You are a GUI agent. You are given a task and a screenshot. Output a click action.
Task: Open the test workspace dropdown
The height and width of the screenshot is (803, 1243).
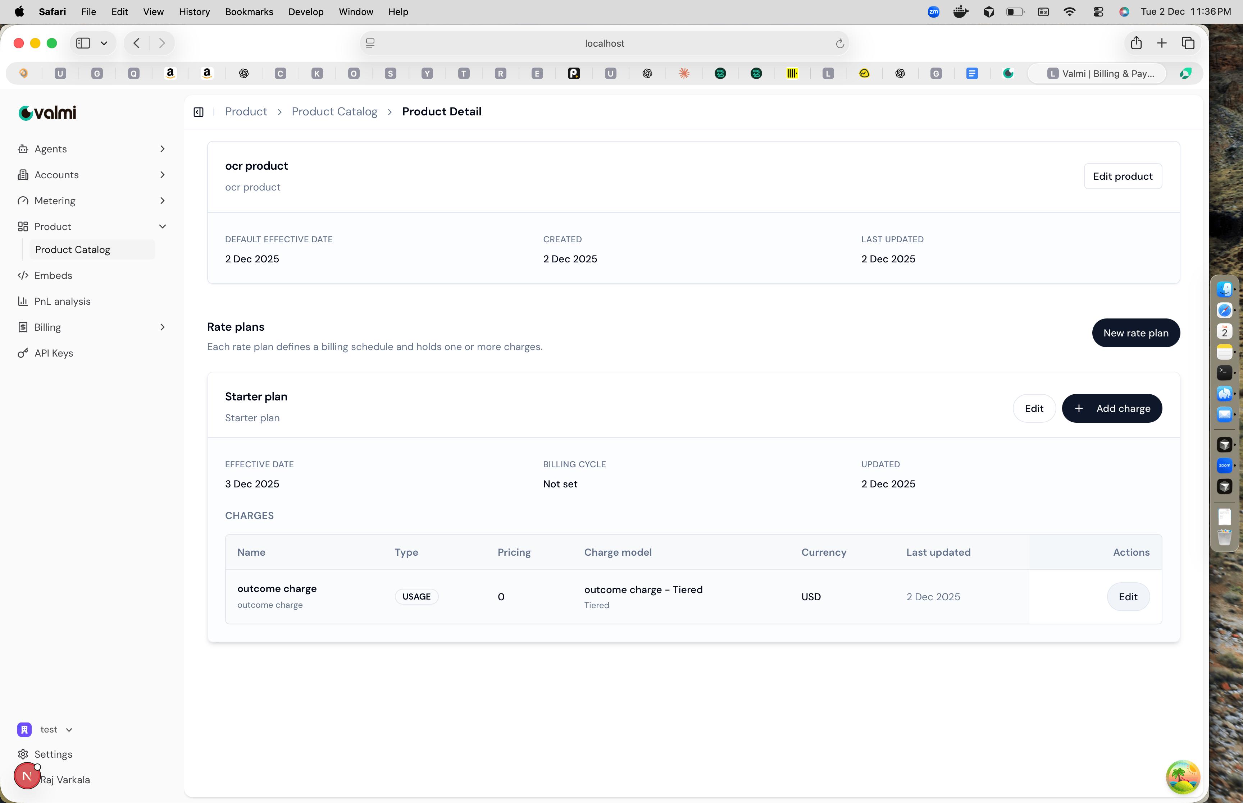pyautogui.click(x=69, y=730)
